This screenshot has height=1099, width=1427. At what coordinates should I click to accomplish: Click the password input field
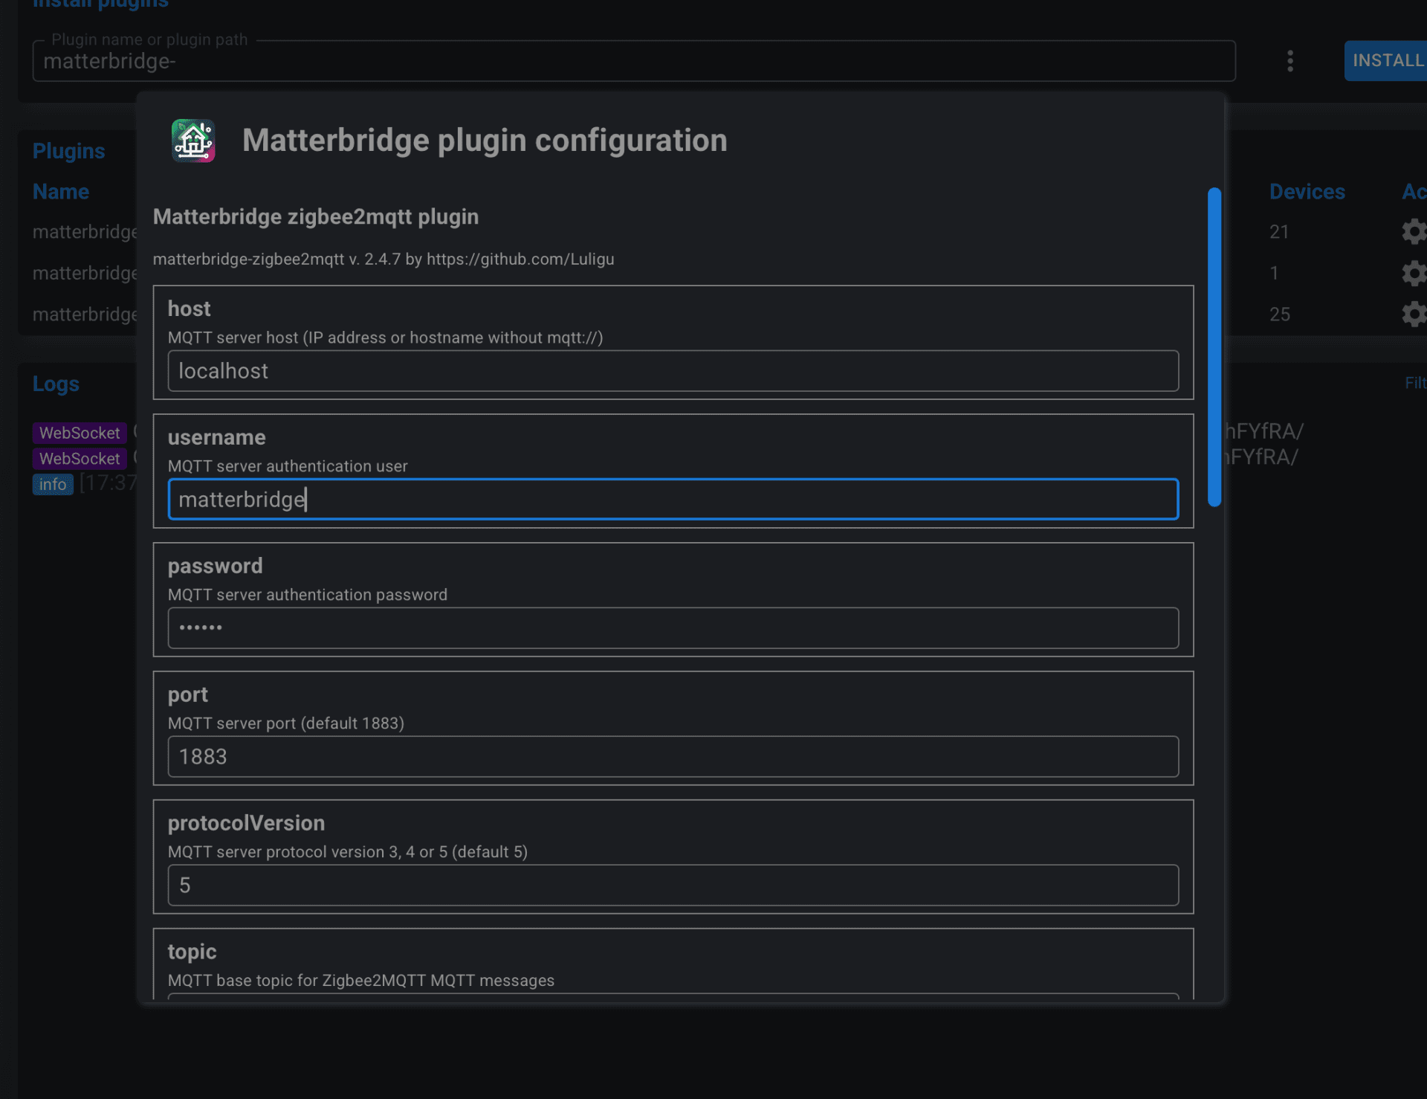point(673,628)
